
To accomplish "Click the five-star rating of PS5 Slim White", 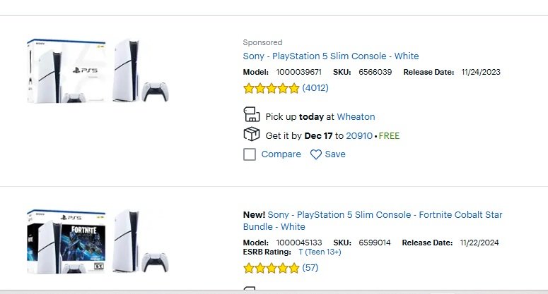I will click(x=271, y=89).
